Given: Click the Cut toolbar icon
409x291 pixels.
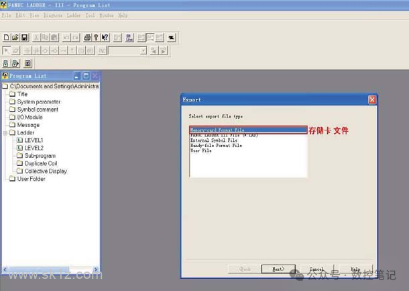Looking at the screenshot, I should tap(36, 38).
